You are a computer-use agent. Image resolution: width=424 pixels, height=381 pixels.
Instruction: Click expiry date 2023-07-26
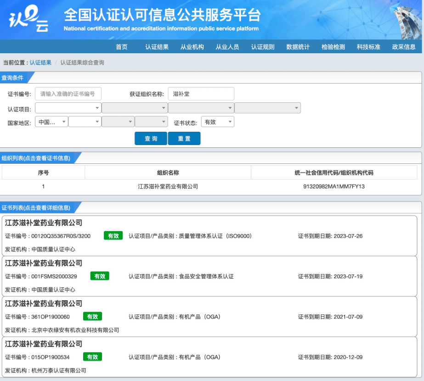[348, 236]
